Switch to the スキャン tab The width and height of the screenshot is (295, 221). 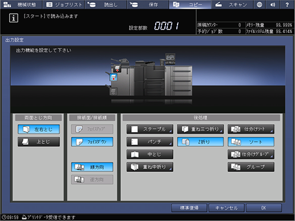(232, 5)
